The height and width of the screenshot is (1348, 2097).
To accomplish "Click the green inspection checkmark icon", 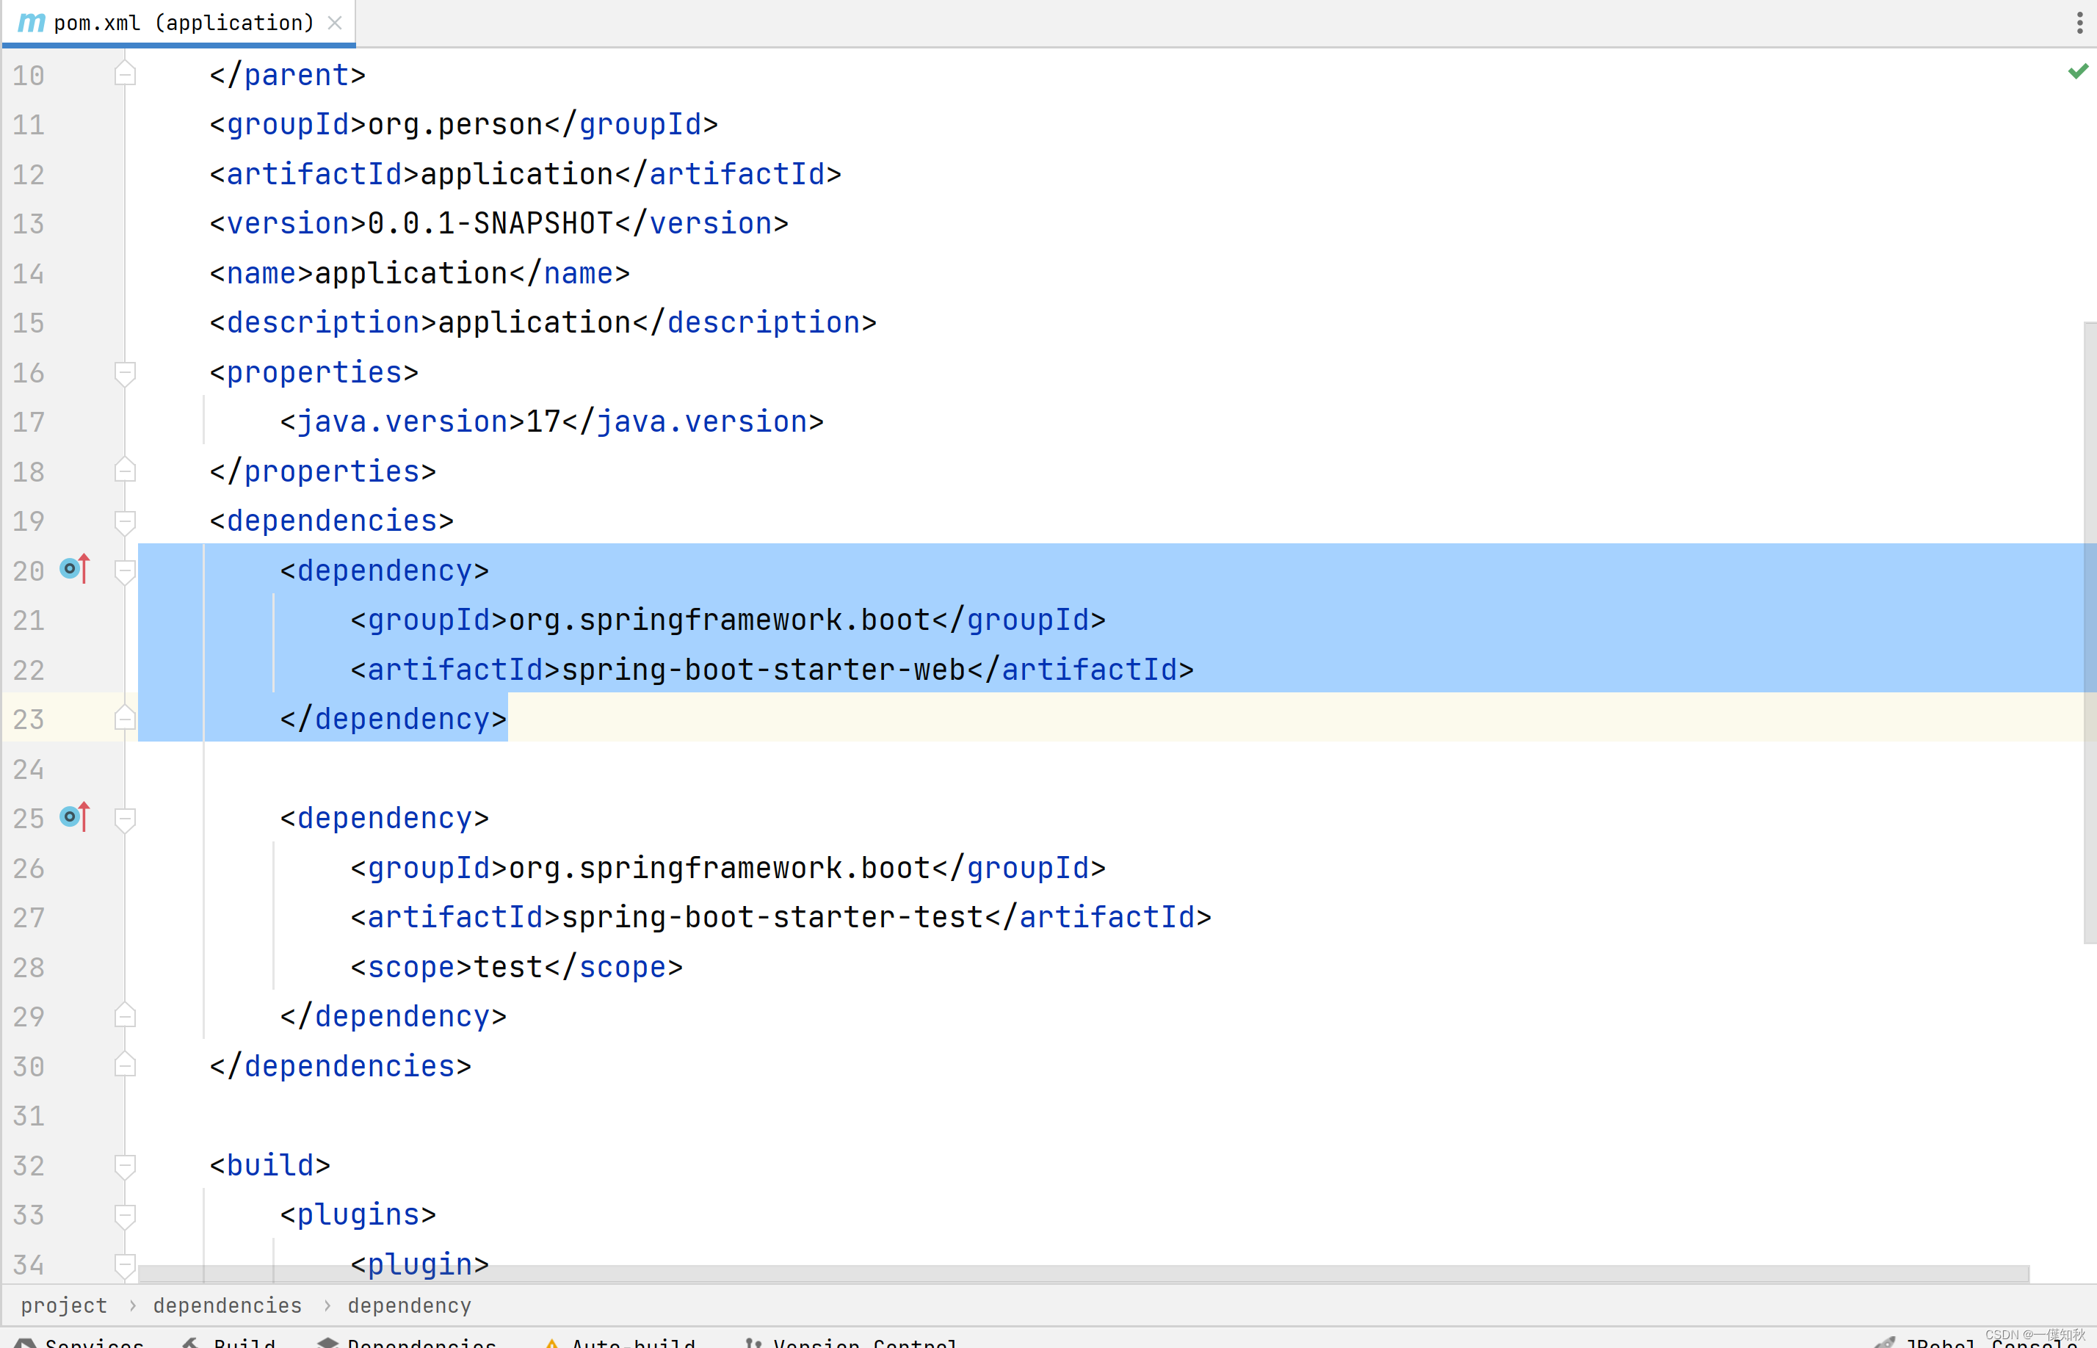I will pos(2078,72).
